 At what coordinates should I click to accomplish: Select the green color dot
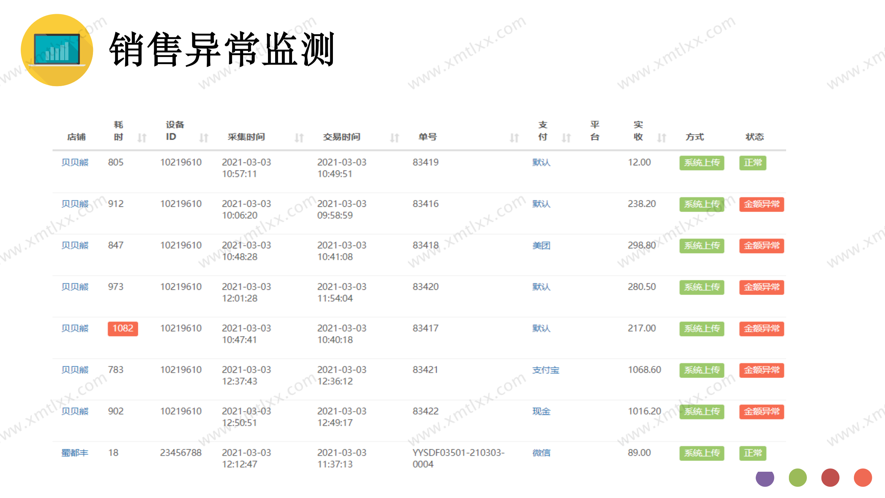click(x=798, y=478)
